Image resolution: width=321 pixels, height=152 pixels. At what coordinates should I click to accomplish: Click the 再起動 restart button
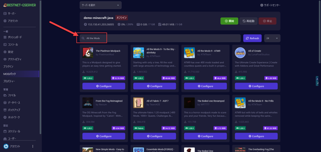(248, 21)
